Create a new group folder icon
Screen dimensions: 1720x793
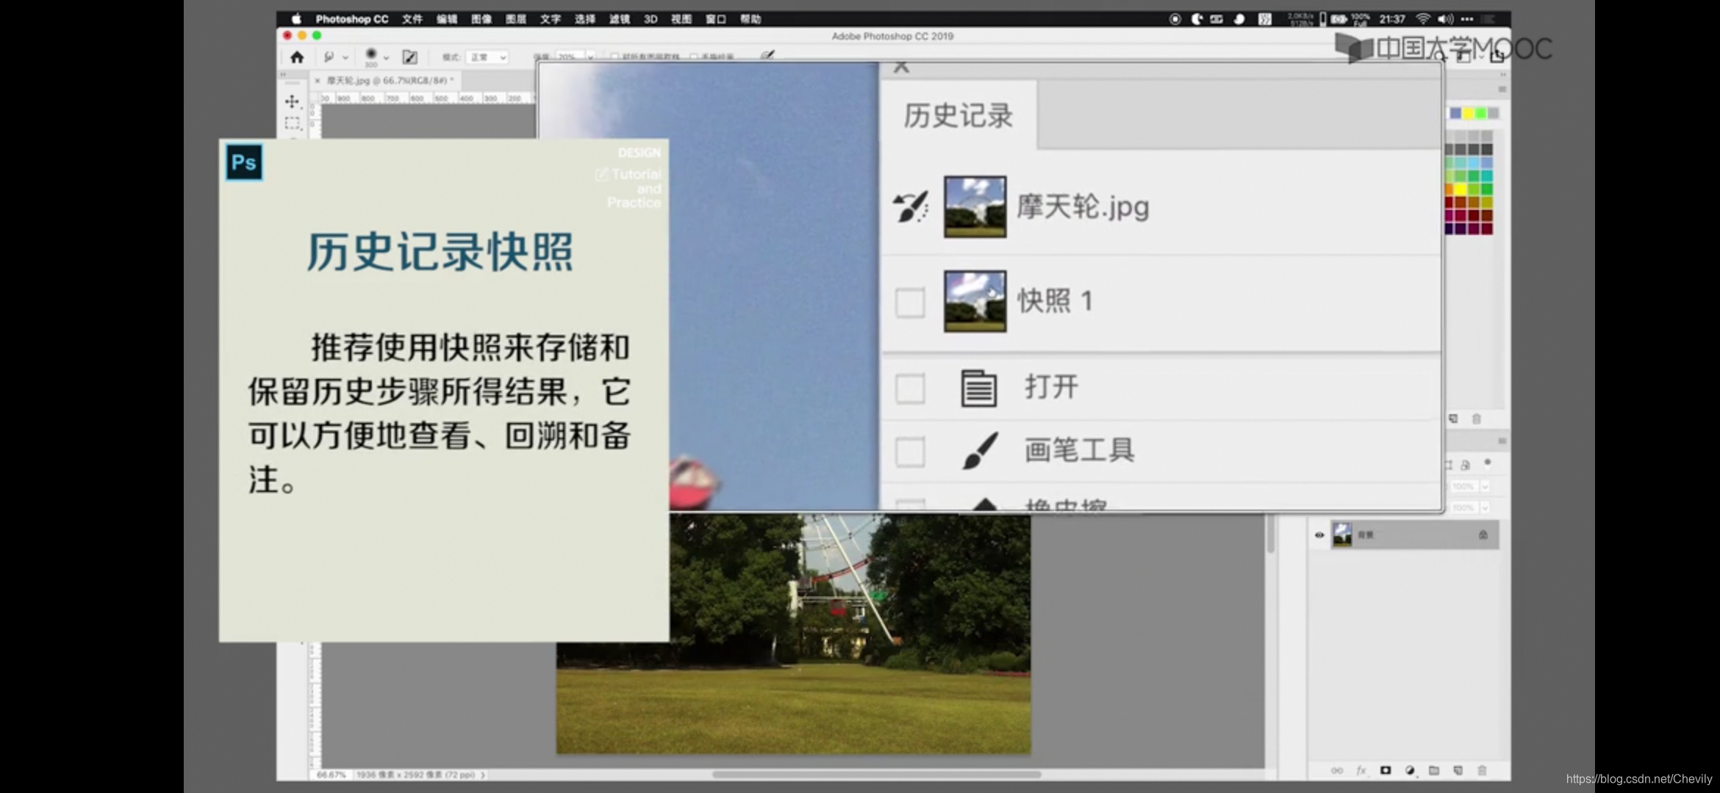(x=1434, y=770)
